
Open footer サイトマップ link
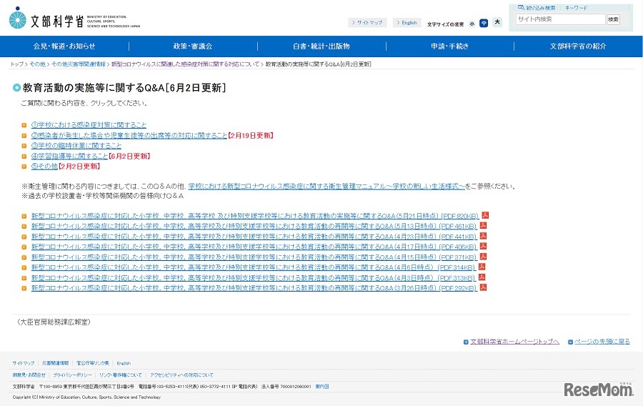tap(24, 363)
